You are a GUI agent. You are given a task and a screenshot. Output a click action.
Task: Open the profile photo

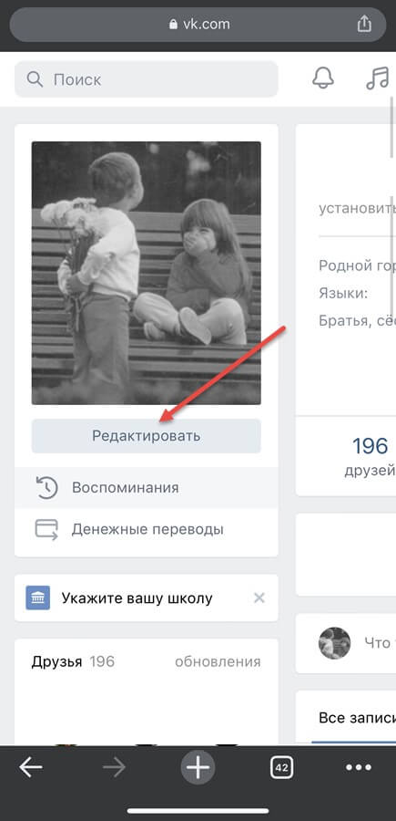pos(147,273)
